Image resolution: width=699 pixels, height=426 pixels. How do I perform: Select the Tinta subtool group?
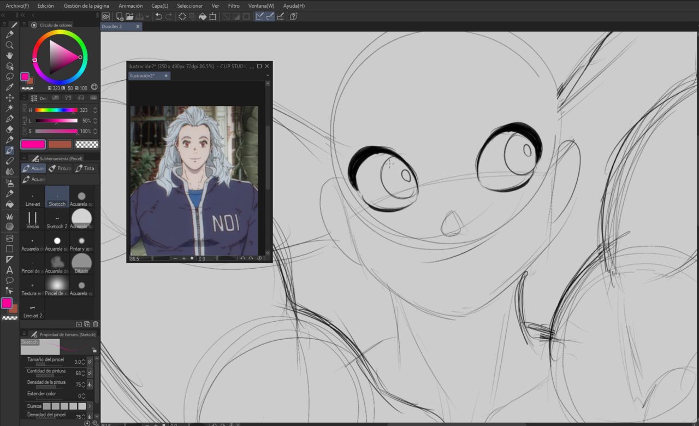point(86,168)
